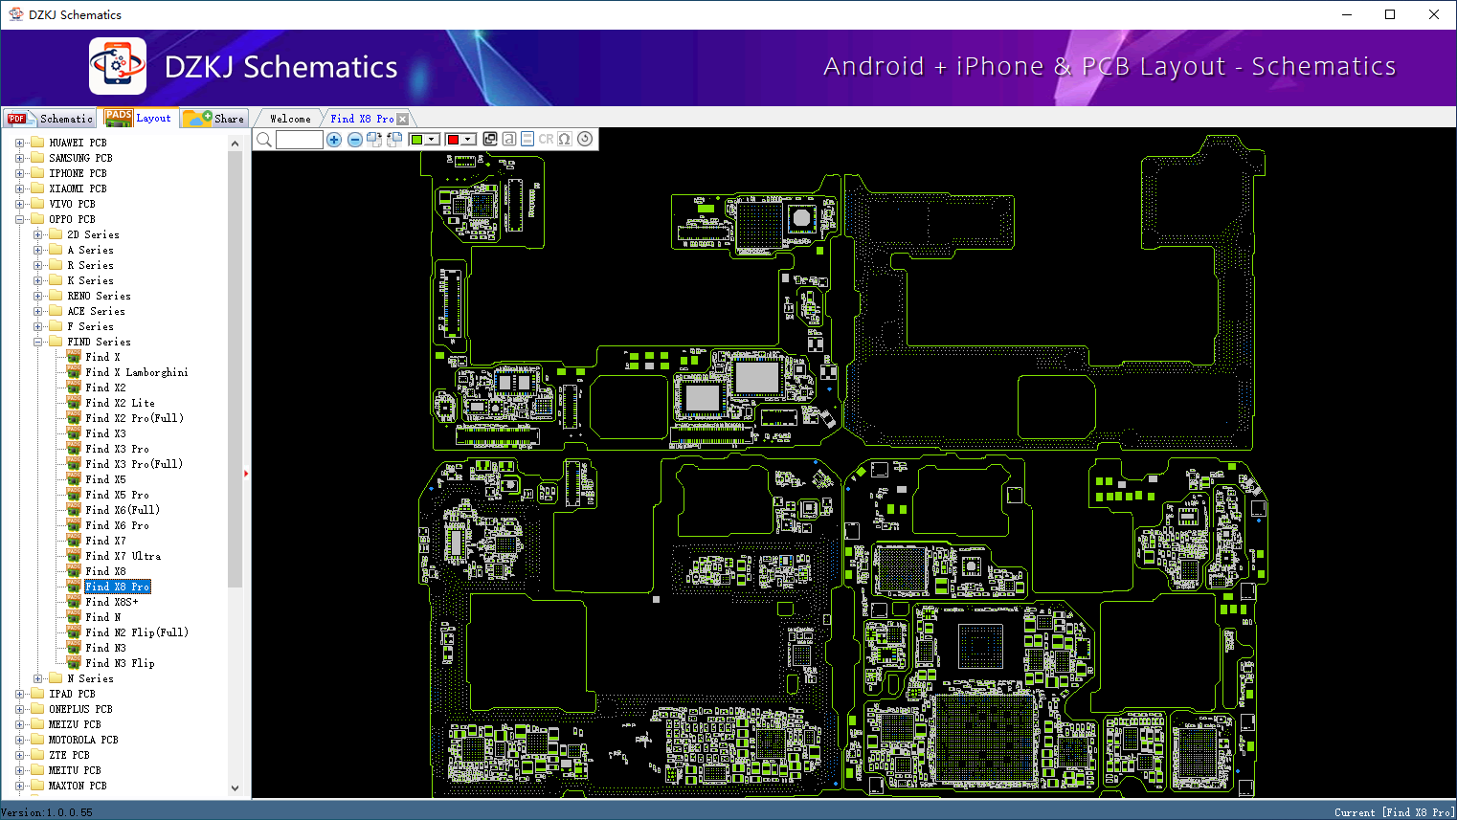Open the Find X8 layout

105,571
